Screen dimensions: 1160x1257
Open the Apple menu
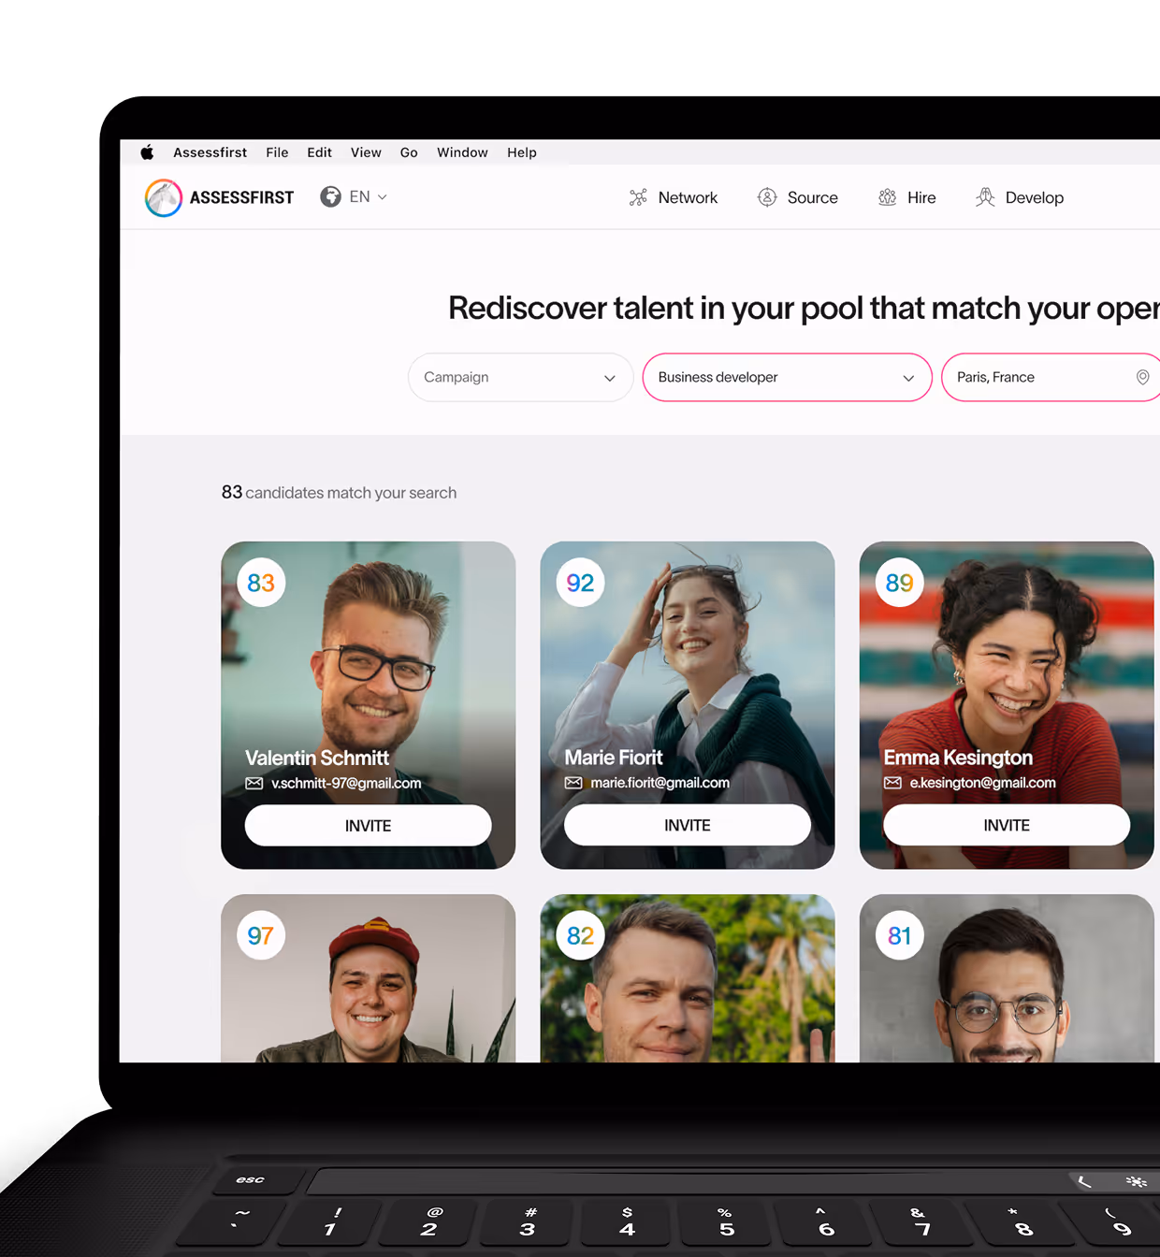[x=147, y=152]
